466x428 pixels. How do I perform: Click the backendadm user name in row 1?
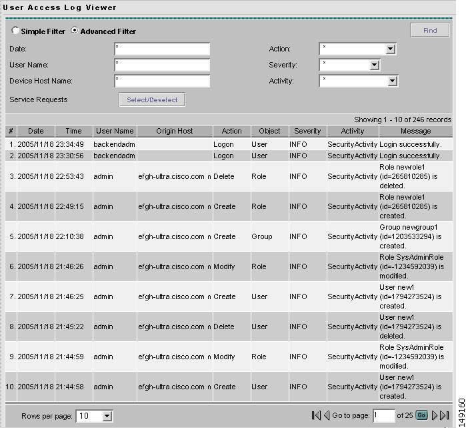(x=114, y=144)
